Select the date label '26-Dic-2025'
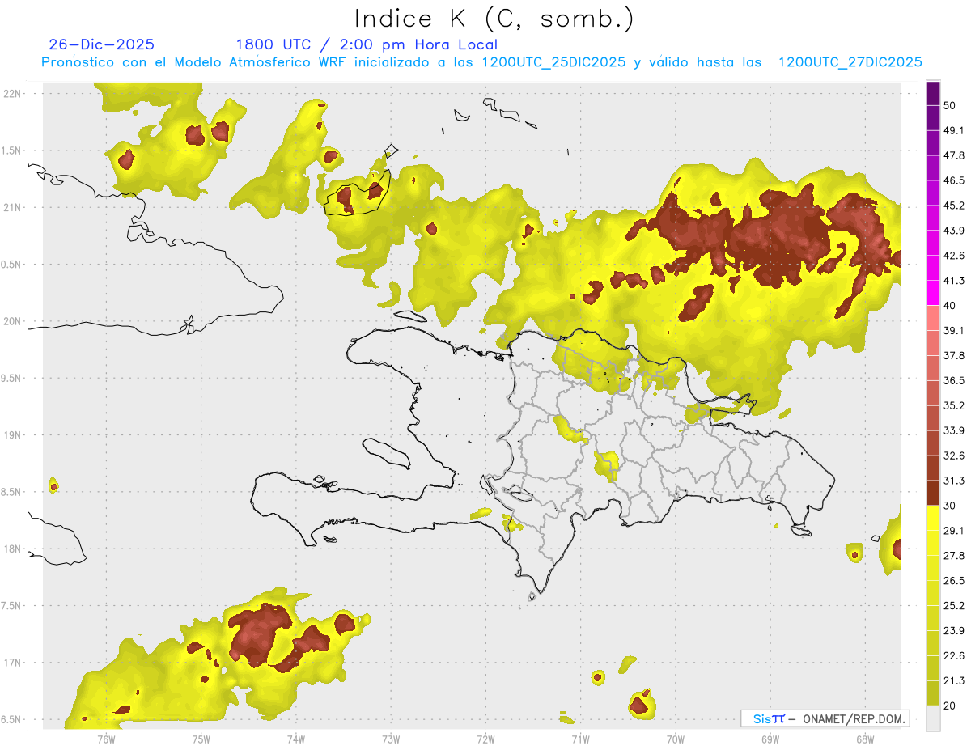Image resolution: width=971 pixels, height=750 pixels. [101, 44]
